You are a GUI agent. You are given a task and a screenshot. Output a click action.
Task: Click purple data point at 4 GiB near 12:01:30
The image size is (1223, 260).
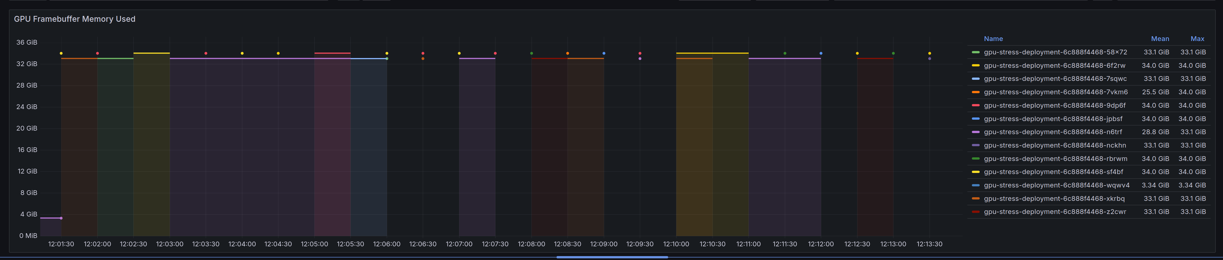(x=61, y=218)
